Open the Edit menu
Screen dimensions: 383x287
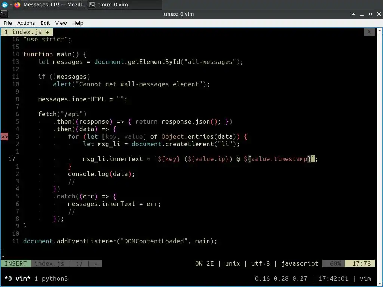[x=45, y=23]
